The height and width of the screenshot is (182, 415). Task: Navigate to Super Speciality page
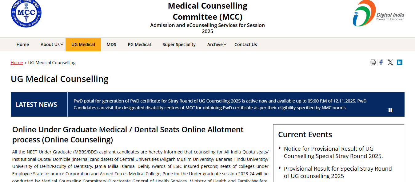[179, 45]
